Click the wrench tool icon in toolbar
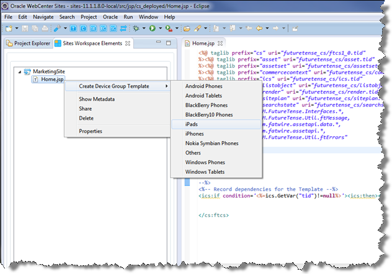 57,28
